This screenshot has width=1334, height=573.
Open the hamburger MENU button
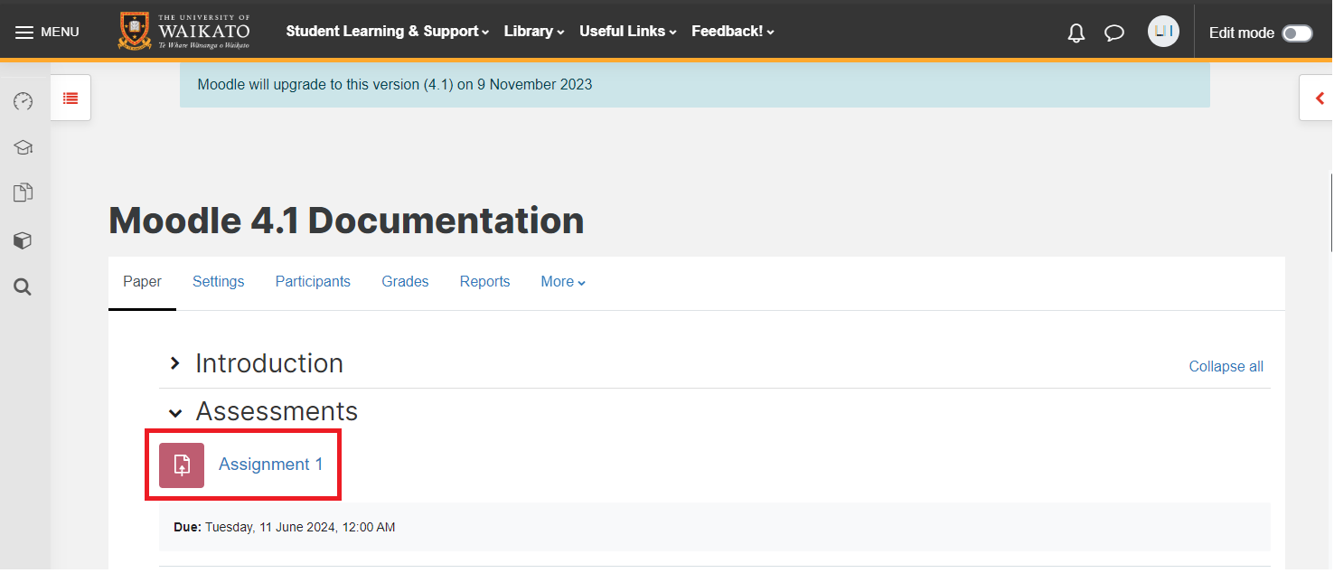tap(47, 32)
